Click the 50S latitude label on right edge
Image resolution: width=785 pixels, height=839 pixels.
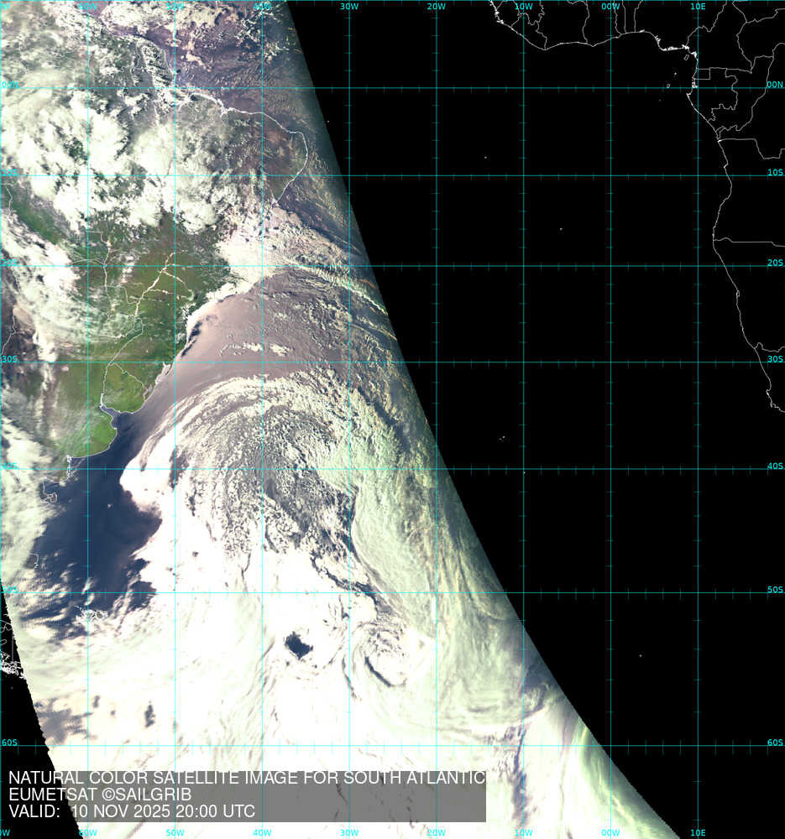775,590
